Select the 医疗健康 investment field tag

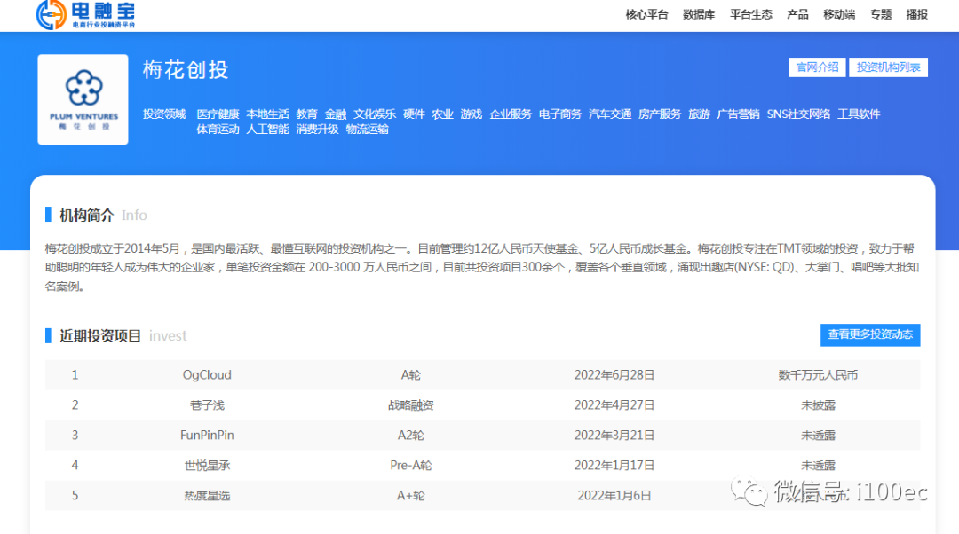click(x=218, y=114)
